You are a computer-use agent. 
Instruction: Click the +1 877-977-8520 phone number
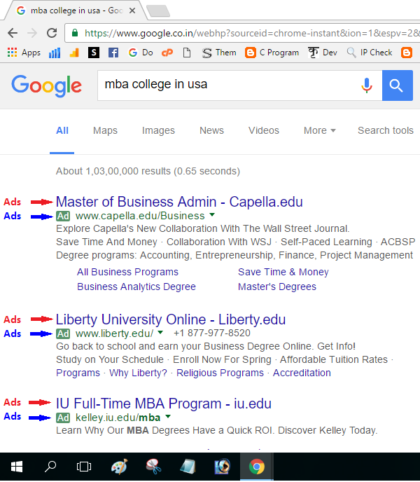(x=212, y=333)
